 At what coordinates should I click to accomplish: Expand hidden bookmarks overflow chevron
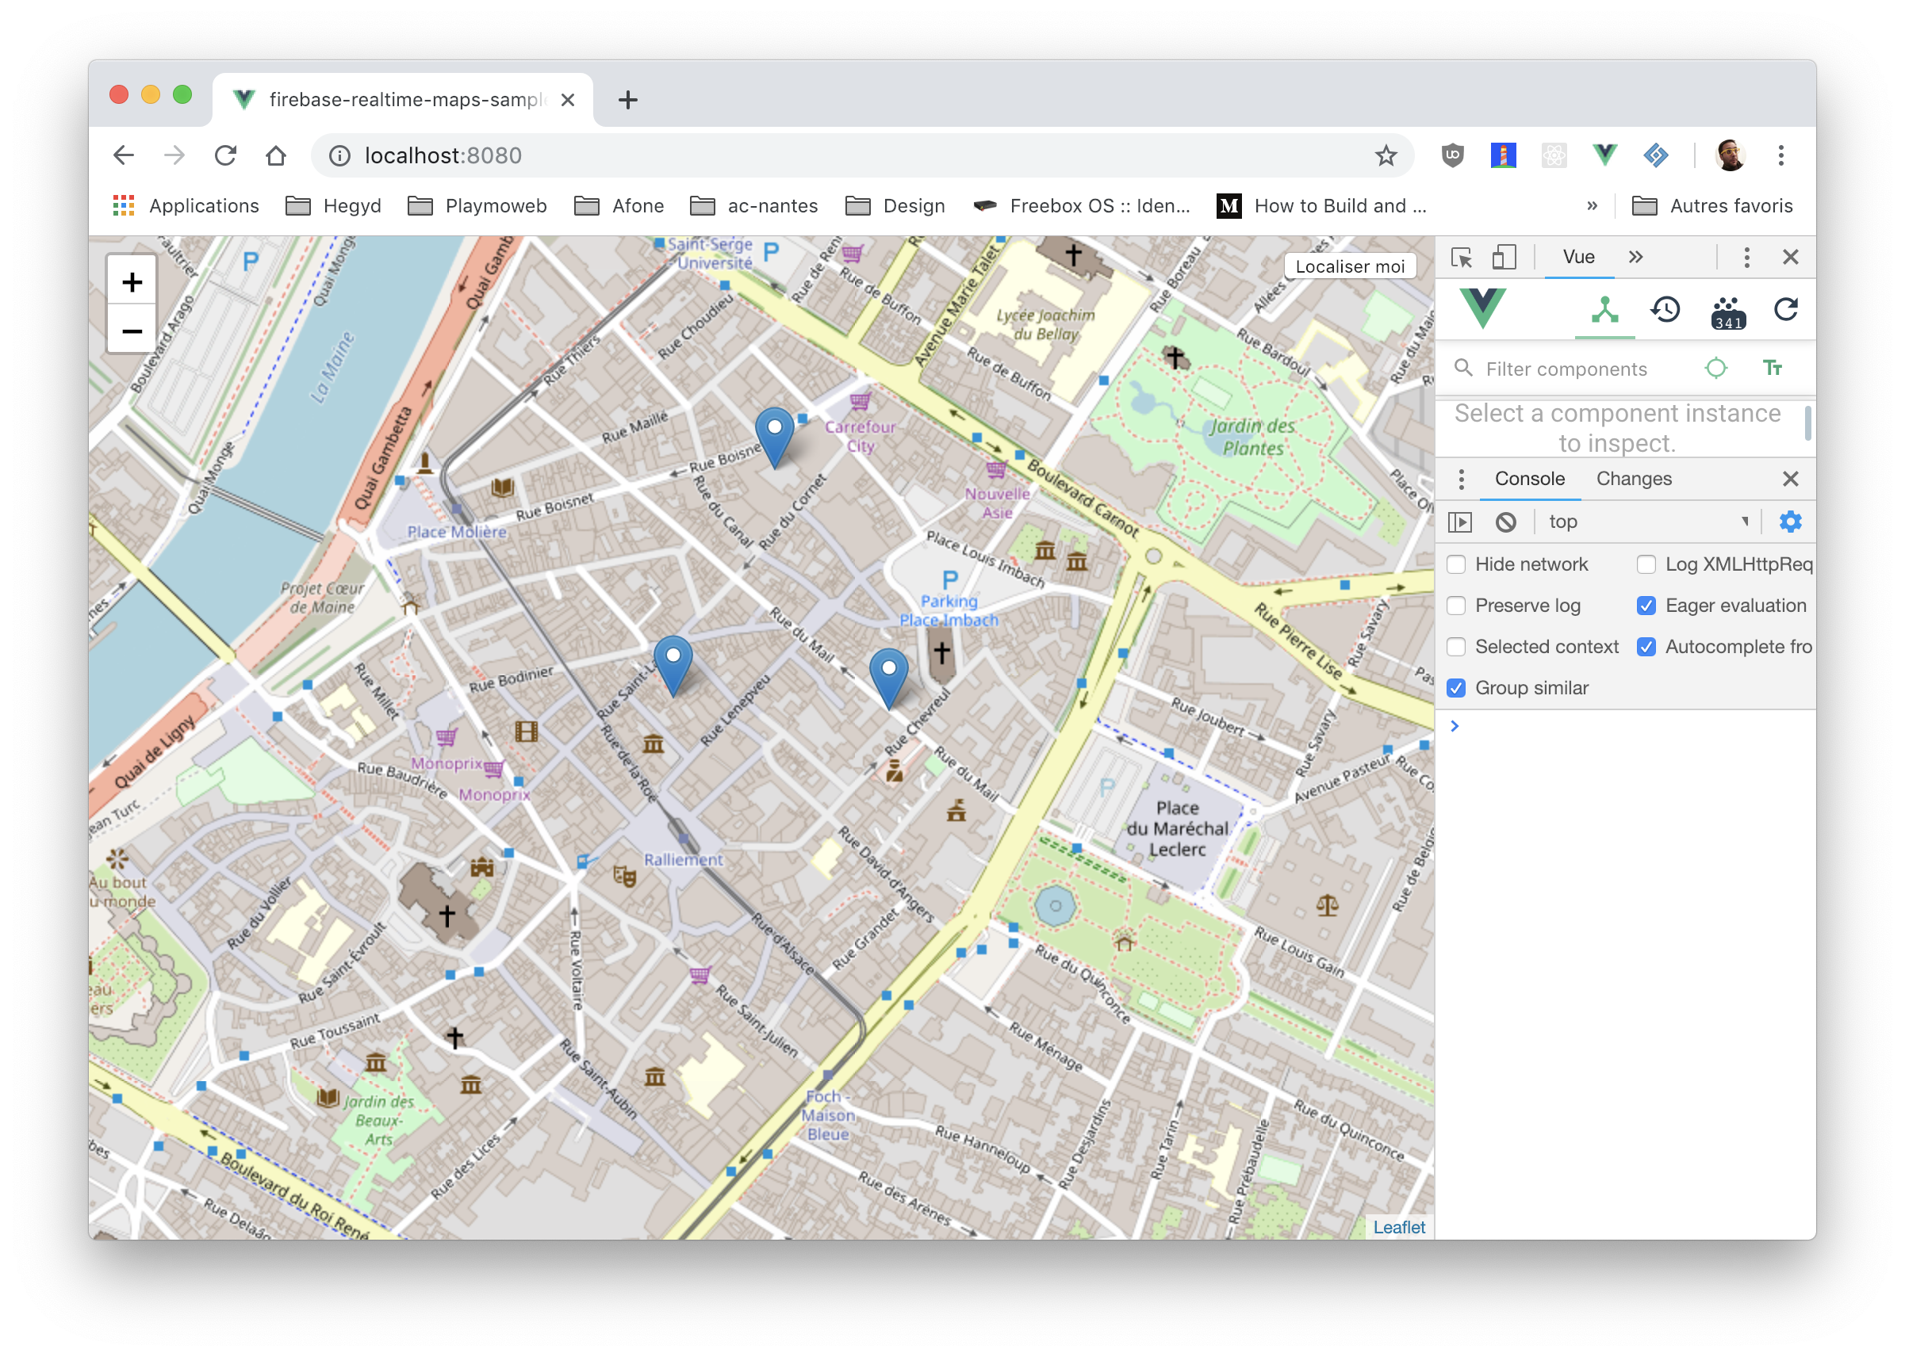click(x=1592, y=206)
